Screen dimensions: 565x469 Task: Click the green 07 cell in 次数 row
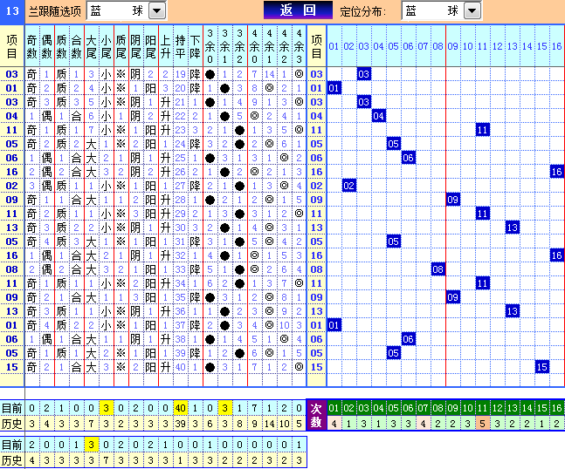(423, 408)
